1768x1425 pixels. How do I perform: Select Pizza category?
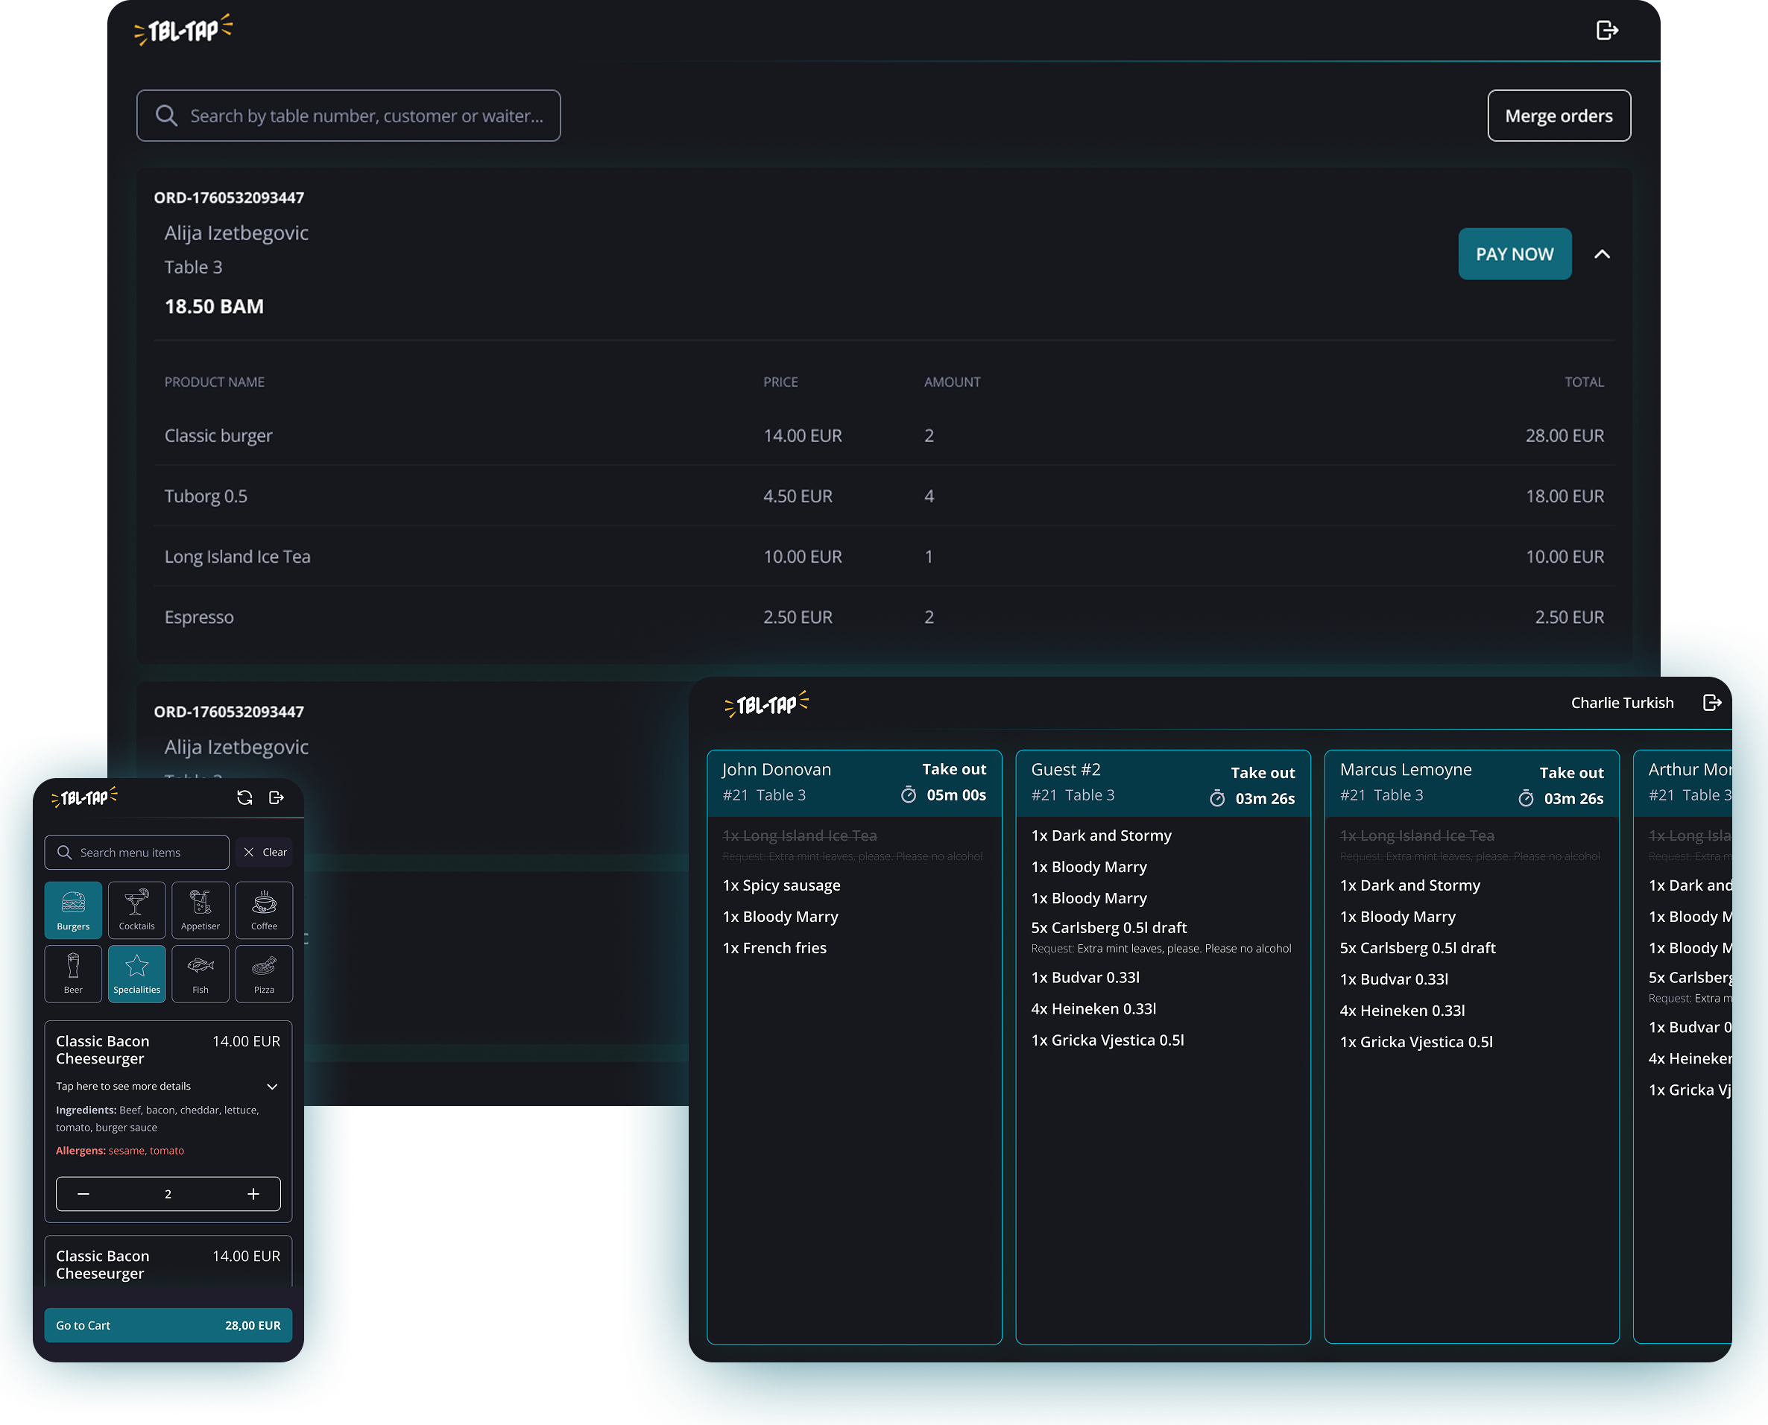pos(265,973)
